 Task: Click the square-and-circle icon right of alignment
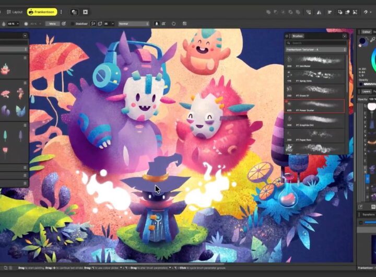tap(340, 12)
